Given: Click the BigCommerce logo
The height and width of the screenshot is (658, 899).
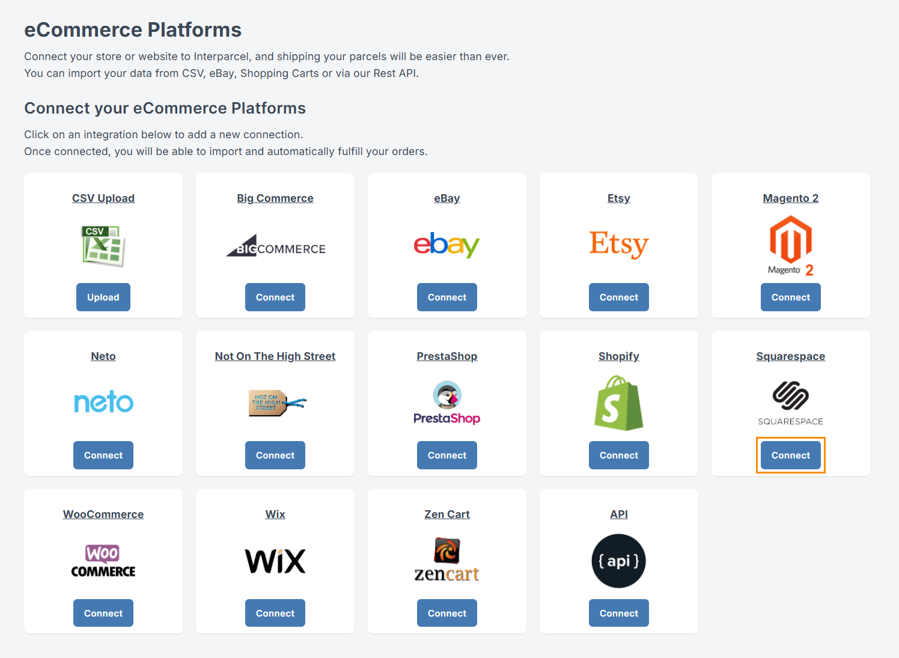Looking at the screenshot, I should click(275, 246).
